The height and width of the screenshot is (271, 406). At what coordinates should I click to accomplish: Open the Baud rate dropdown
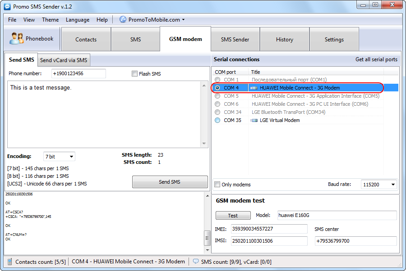(378, 185)
